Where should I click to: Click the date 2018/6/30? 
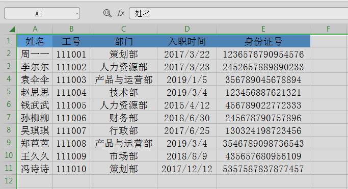187,118
